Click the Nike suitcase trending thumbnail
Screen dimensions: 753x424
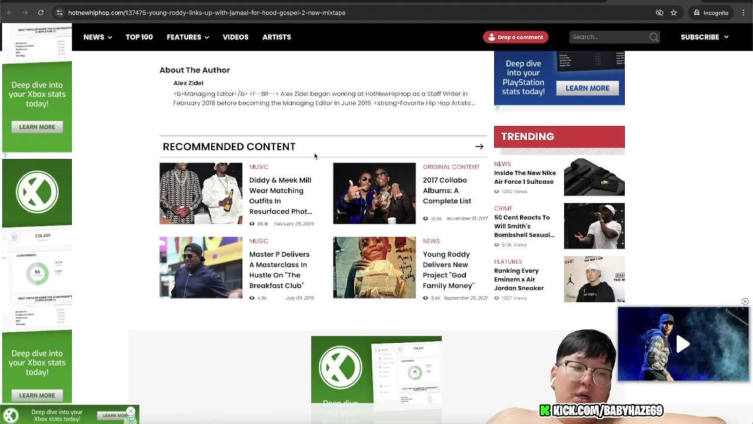coord(594,177)
